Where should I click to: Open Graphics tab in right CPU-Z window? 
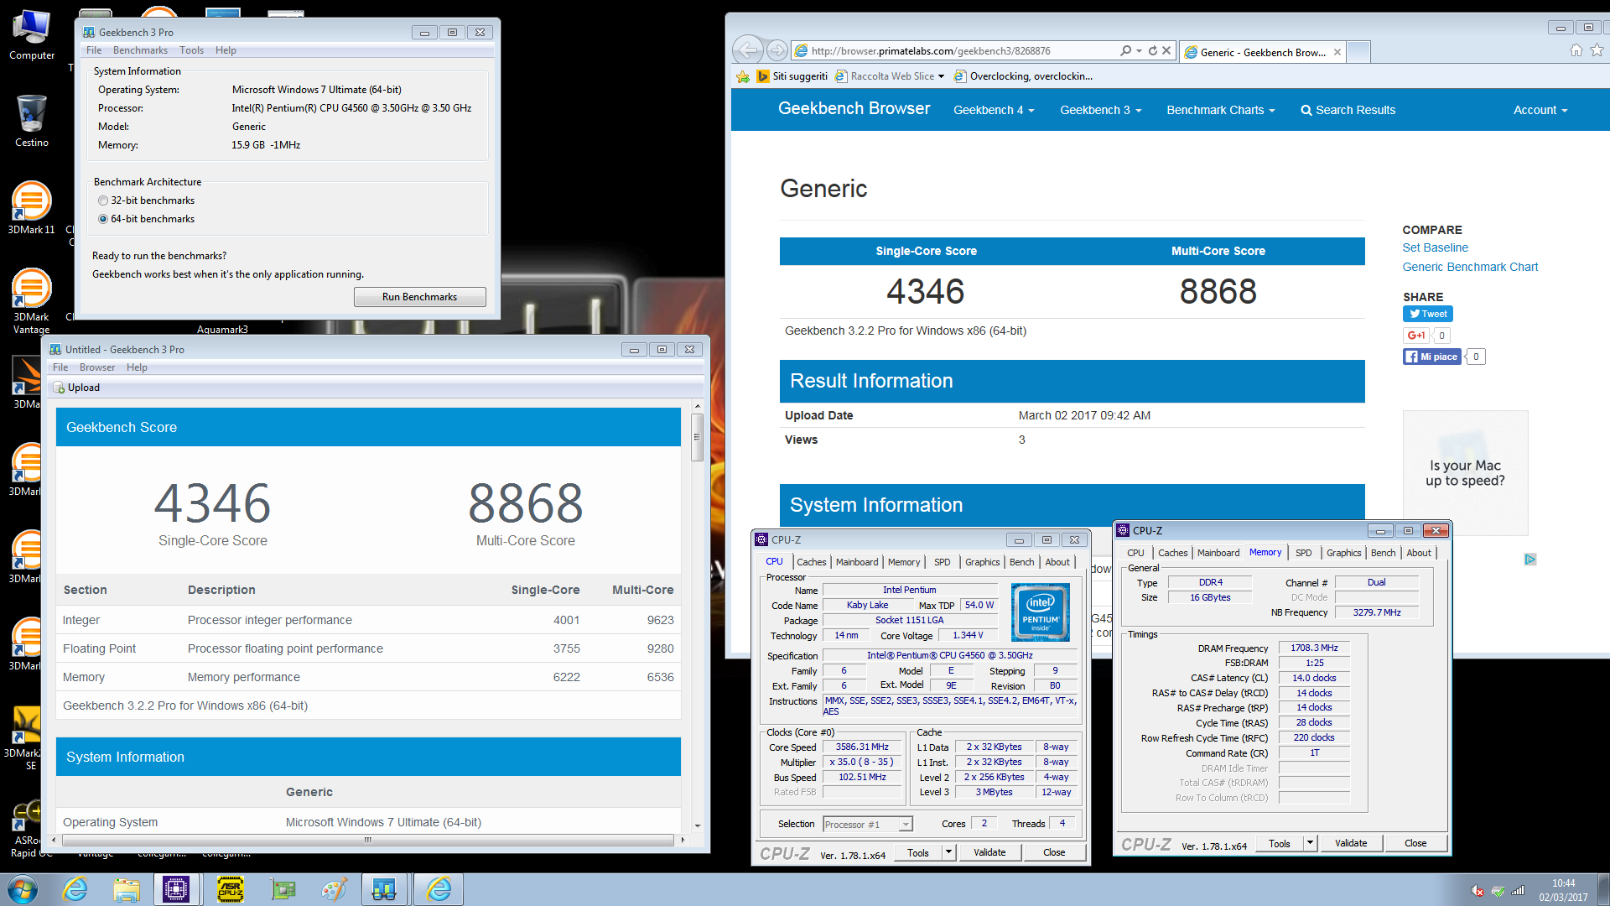1343,553
